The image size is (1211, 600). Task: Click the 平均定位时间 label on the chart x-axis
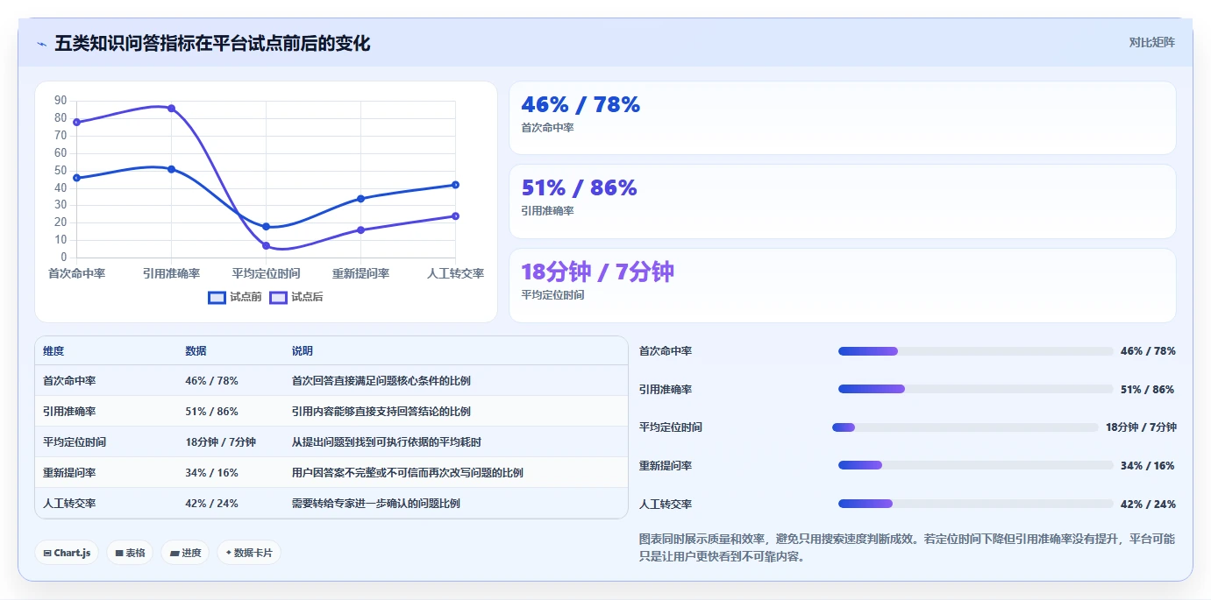(266, 273)
